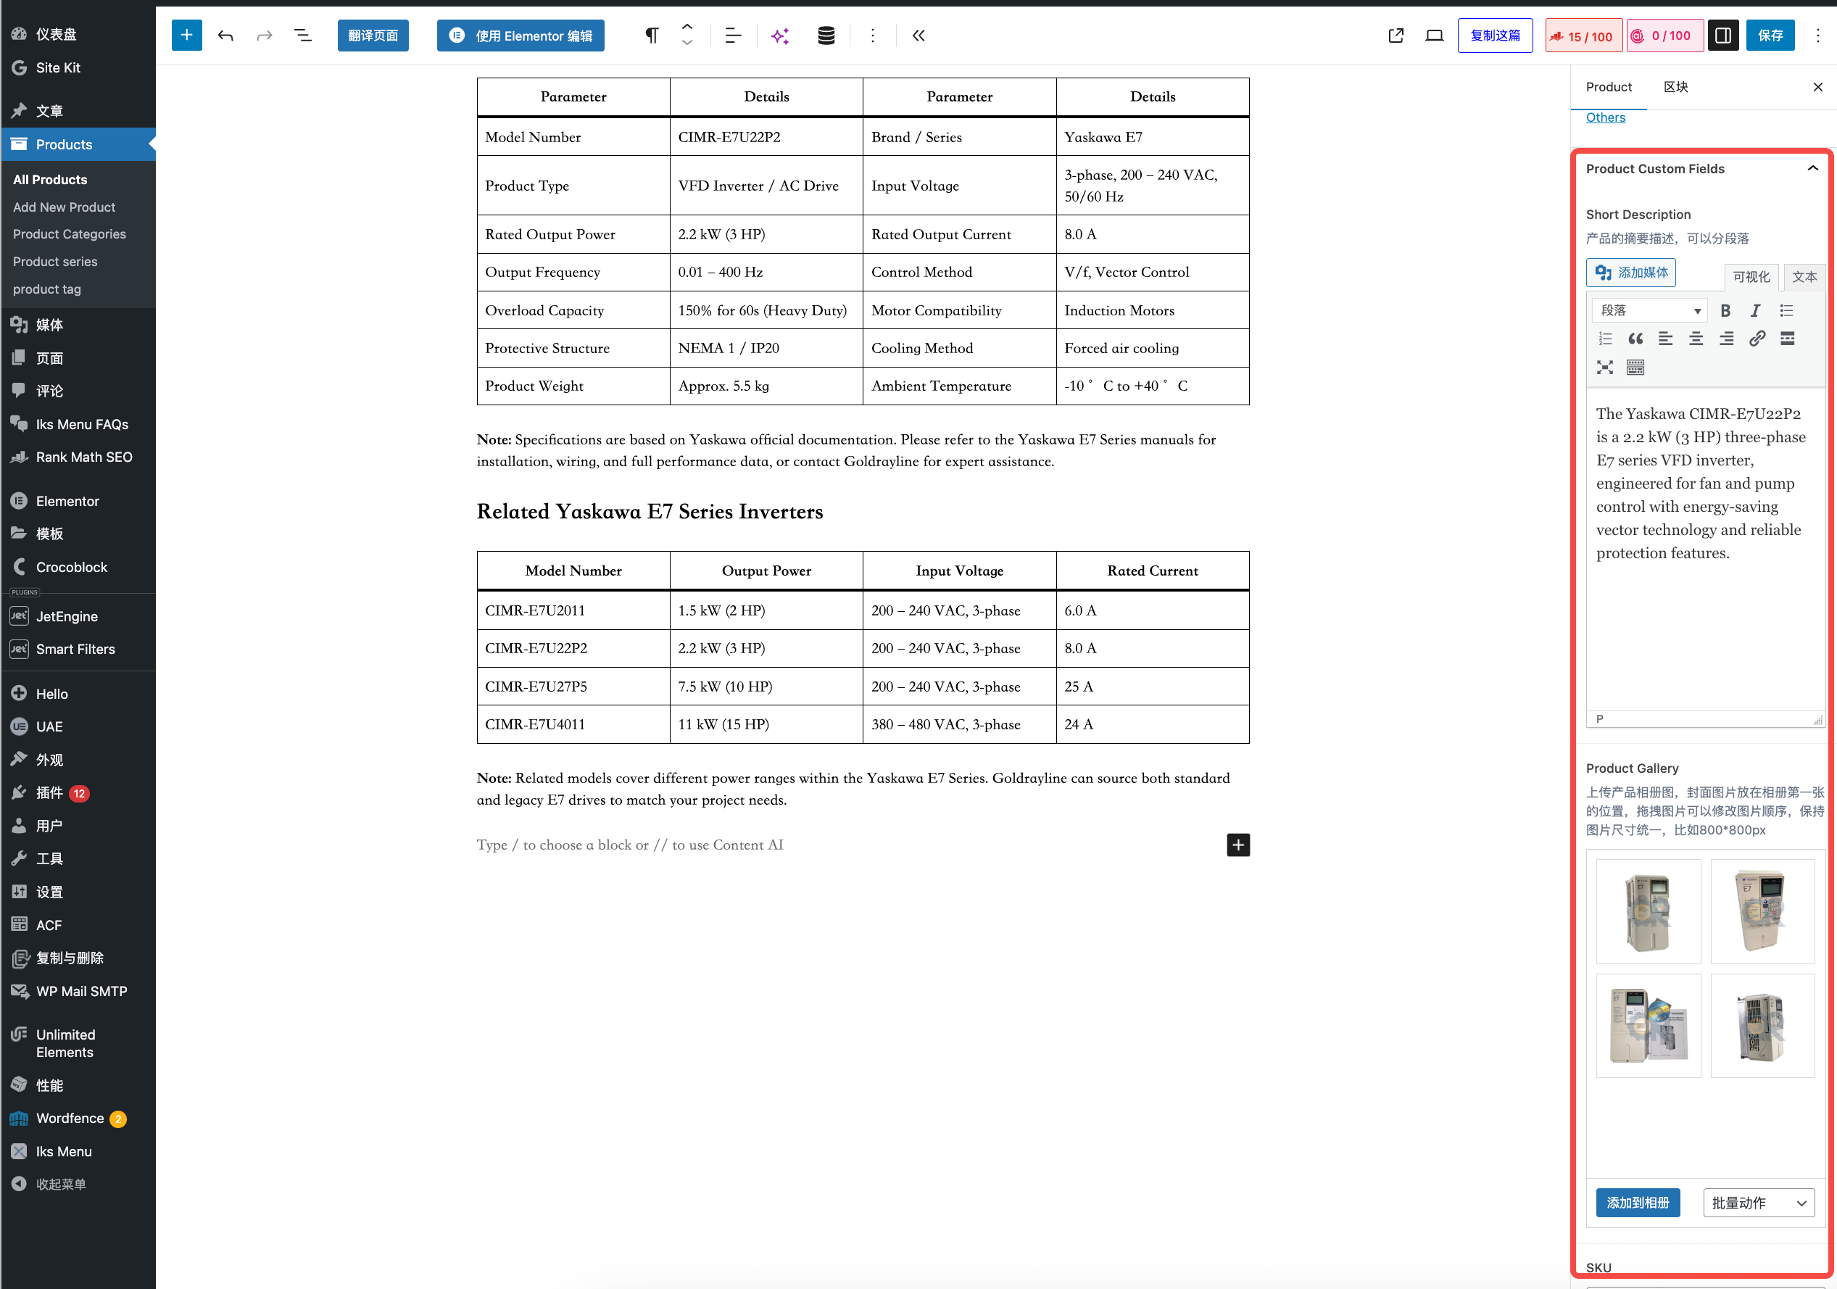Click the AI sparkle icon in the toolbar
Screen dimensions: 1837x1289
pyautogui.click(x=779, y=36)
